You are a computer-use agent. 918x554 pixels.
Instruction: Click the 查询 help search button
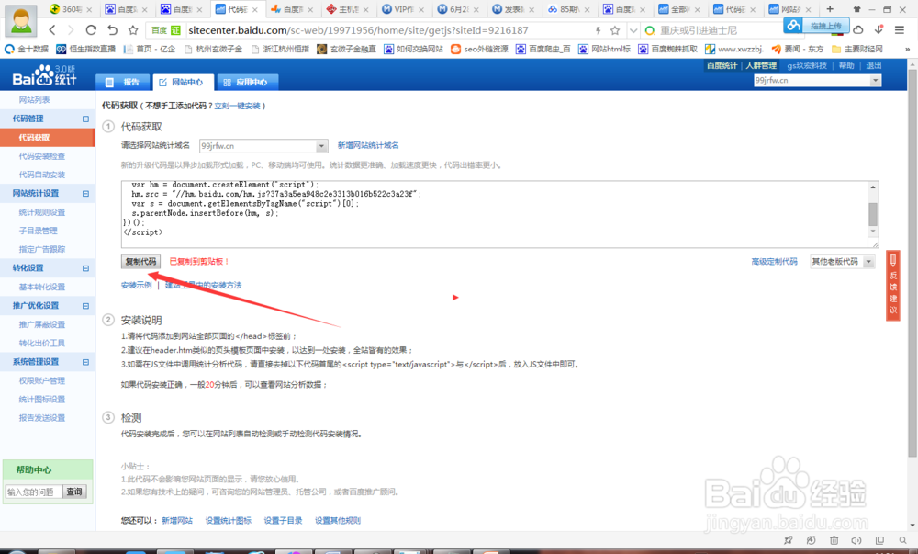[74, 492]
